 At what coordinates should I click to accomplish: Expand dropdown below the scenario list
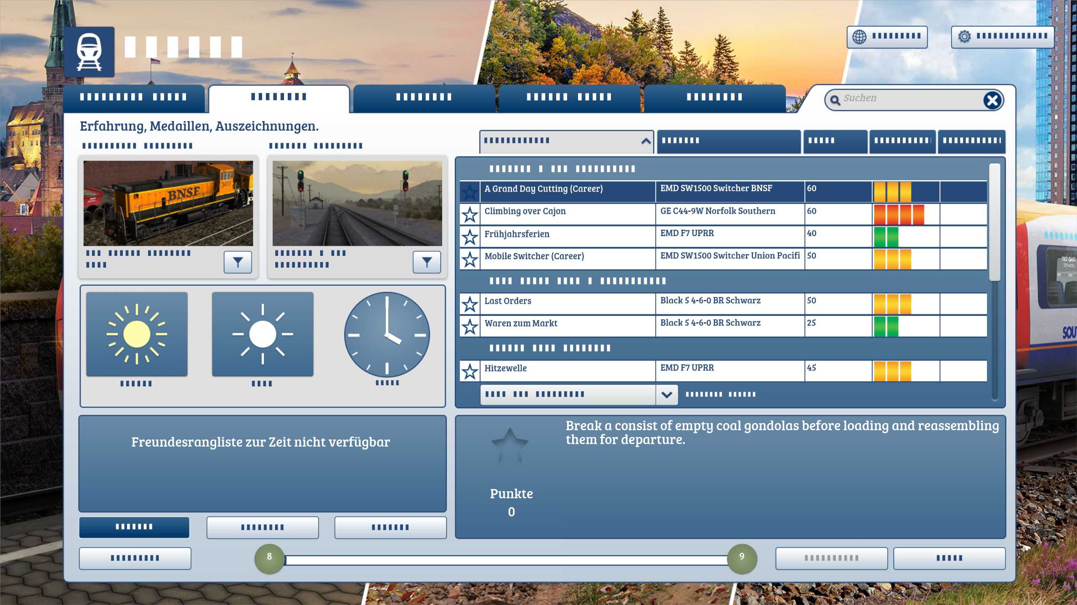click(666, 395)
